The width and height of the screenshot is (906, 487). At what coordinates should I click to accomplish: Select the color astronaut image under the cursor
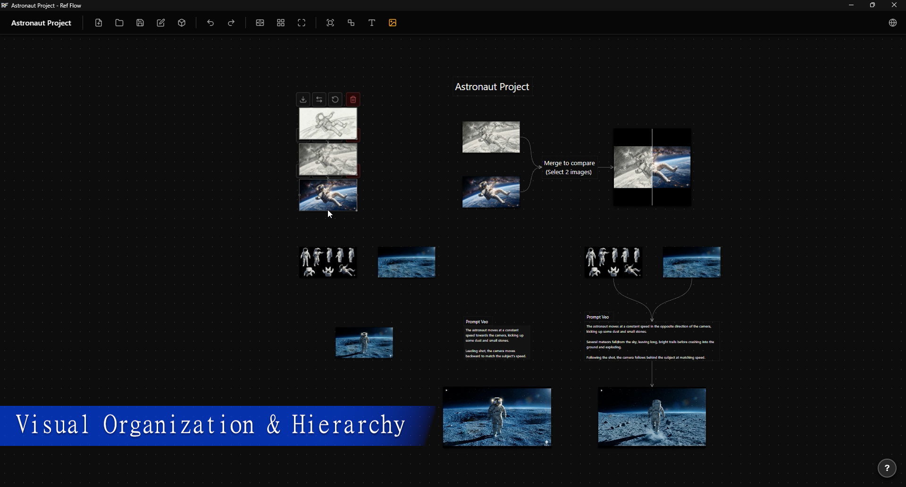(x=328, y=195)
